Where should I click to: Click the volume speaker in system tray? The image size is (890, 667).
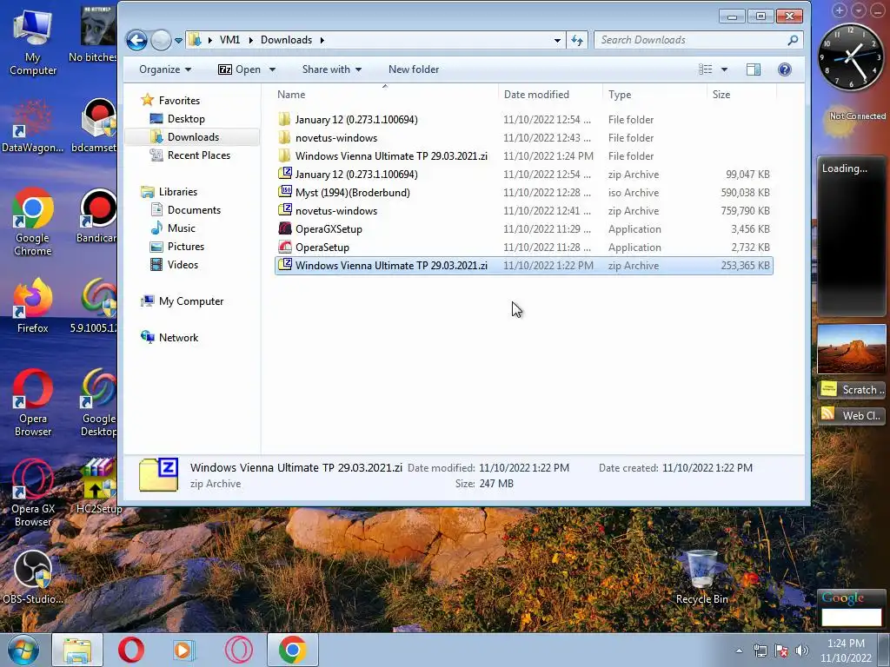(801, 650)
